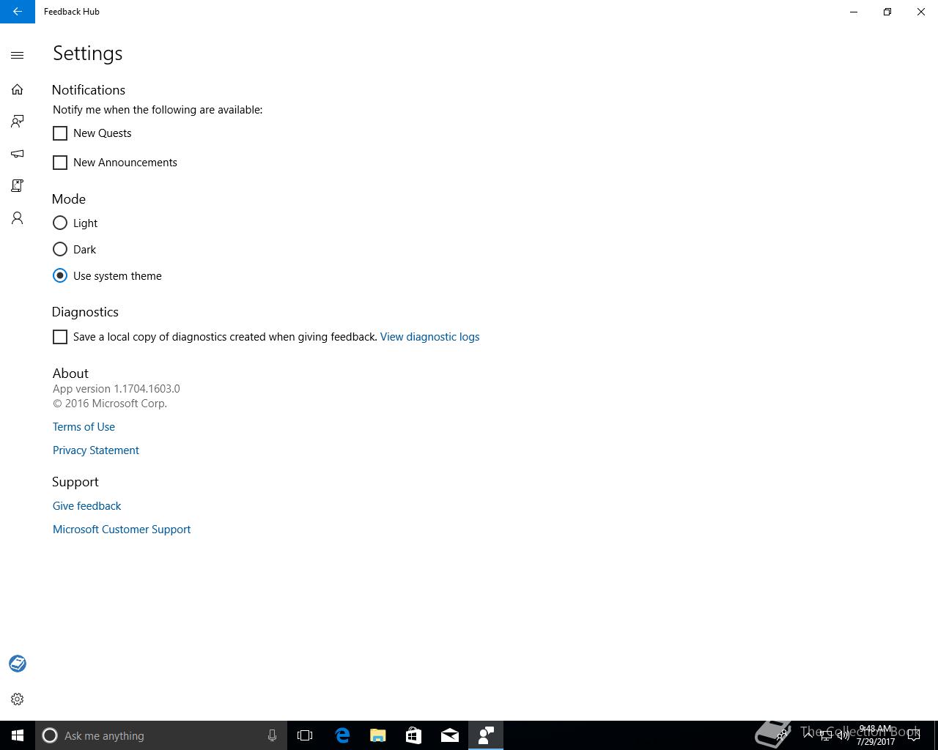Screen dimensions: 938x750
Task: Open Windows Store from taskbar
Action: click(414, 735)
